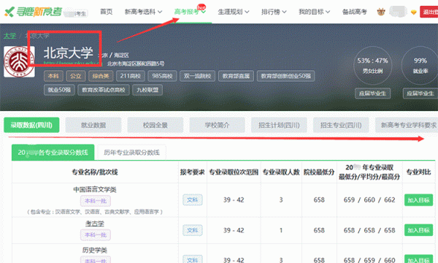
Task: Switch to the 就业数据 tab
Action: point(93,125)
